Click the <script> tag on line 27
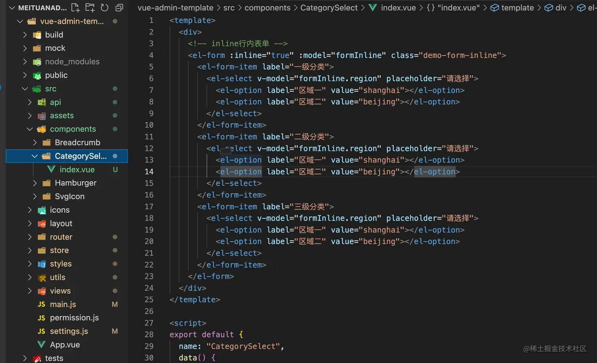The height and width of the screenshot is (363, 597). pyautogui.click(x=188, y=323)
